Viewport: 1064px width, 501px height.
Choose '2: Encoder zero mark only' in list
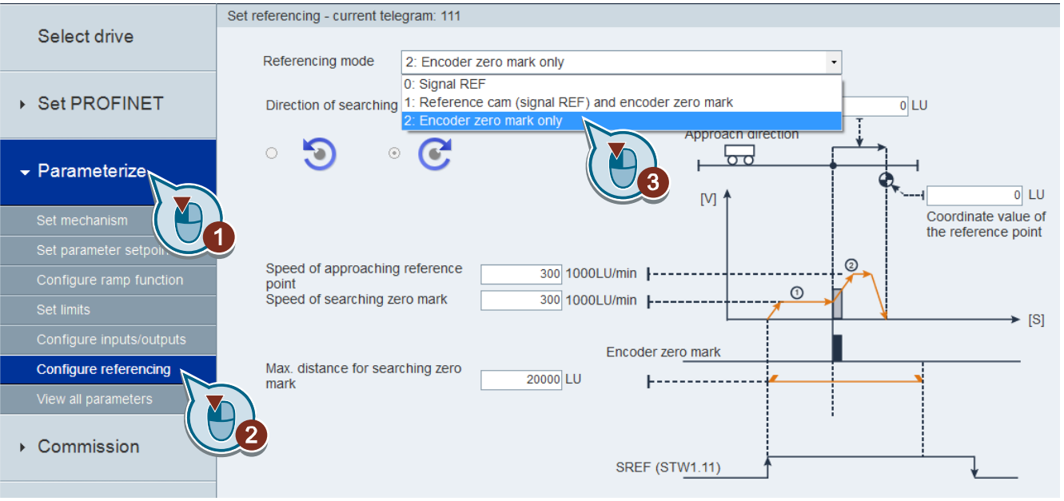tap(621, 121)
